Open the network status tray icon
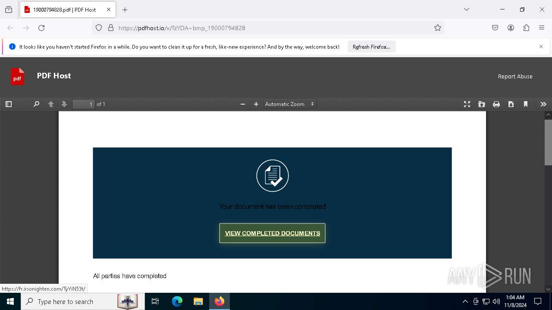Image resolution: width=552 pixels, height=310 pixels. [x=486, y=301]
